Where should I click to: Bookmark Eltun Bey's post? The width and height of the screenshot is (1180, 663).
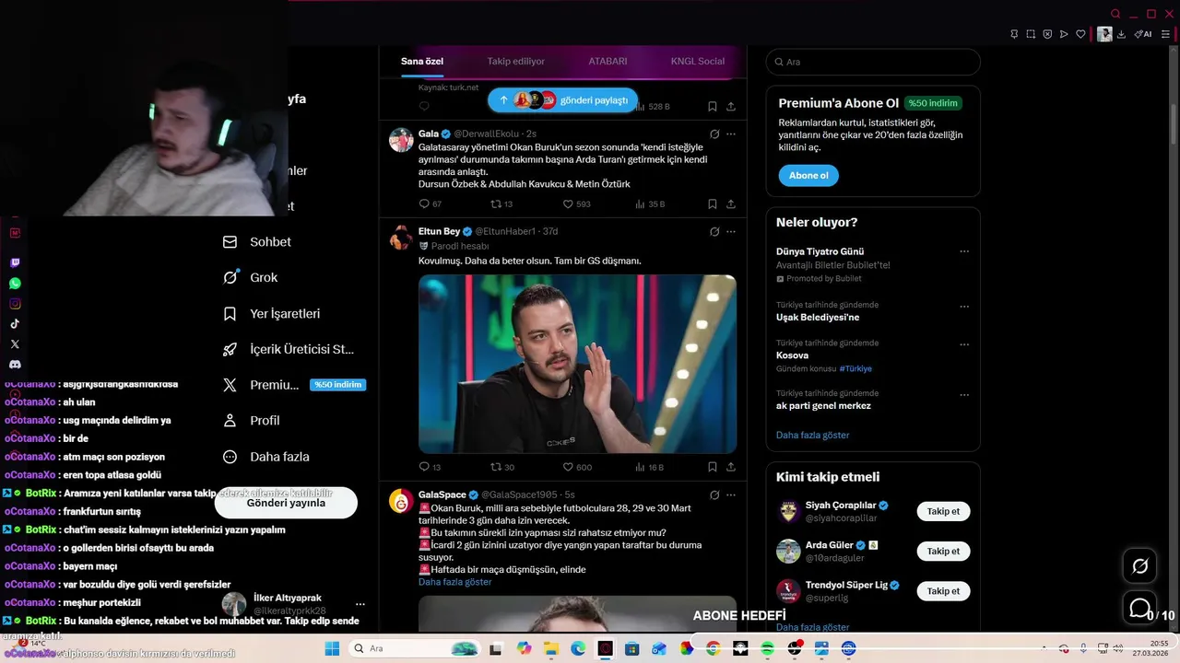pyautogui.click(x=713, y=468)
